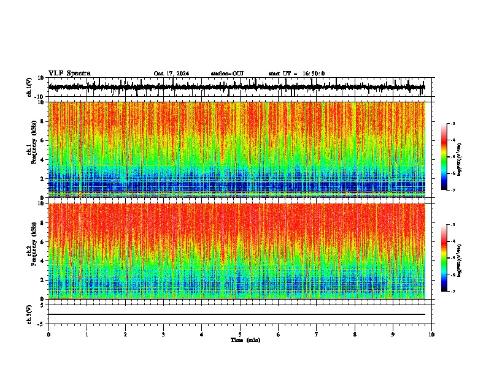Click time axis tick label "0"

(x=48, y=335)
